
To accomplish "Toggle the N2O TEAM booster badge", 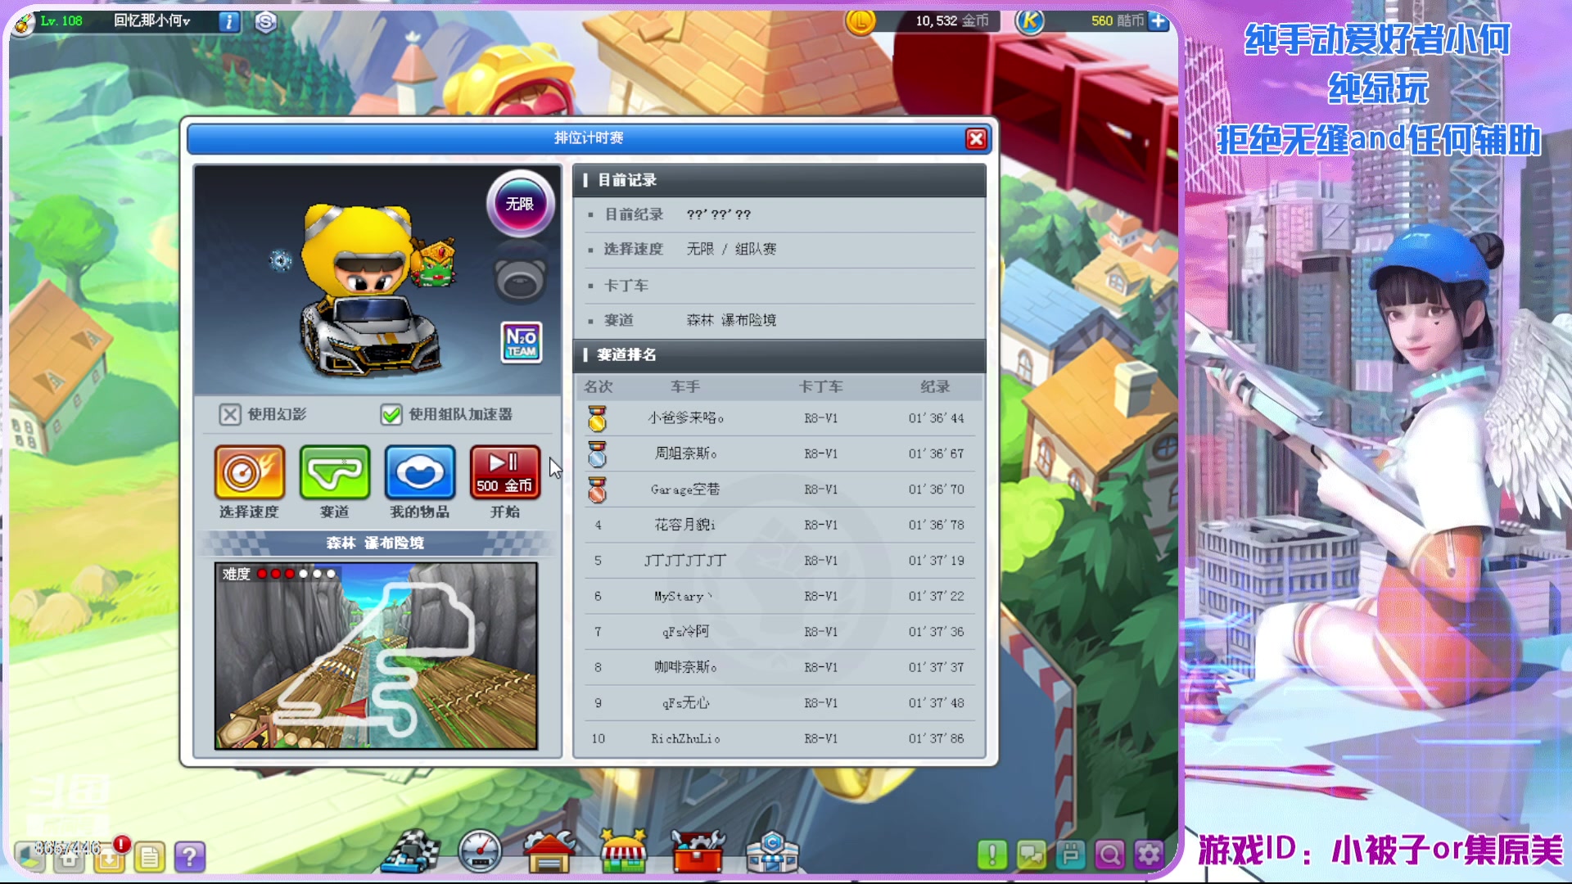I will tap(521, 342).
